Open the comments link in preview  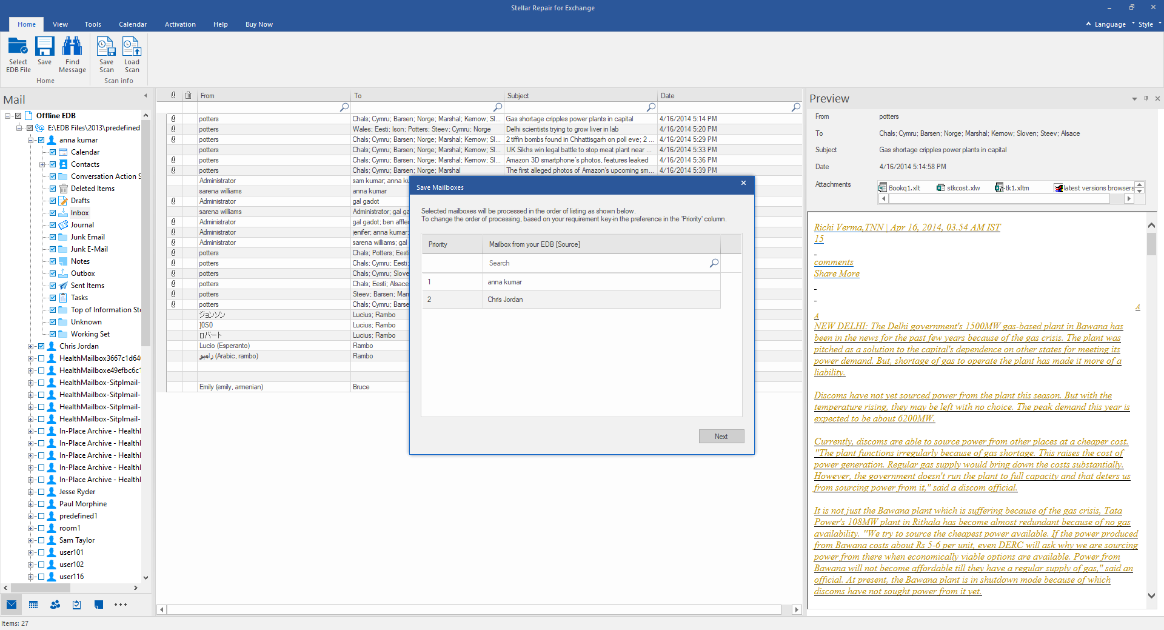coord(834,262)
